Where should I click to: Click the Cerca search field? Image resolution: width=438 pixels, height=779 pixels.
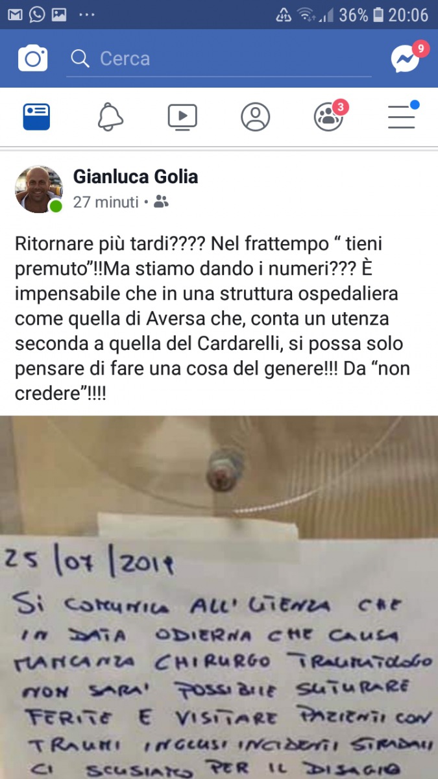tap(219, 59)
